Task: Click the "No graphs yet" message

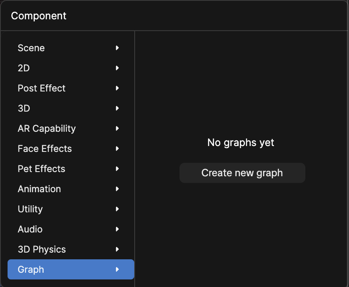Action: pyautogui.click(x=241, y=143)
